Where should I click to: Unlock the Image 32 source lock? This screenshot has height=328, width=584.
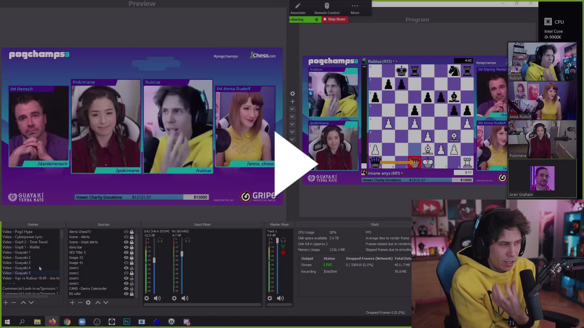(x=132, y=258)
